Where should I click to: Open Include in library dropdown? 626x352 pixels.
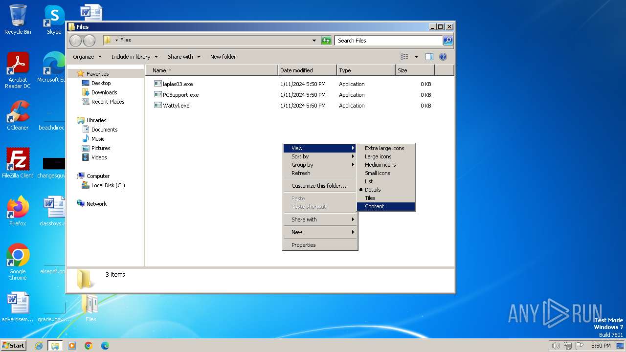pos(134,57)
